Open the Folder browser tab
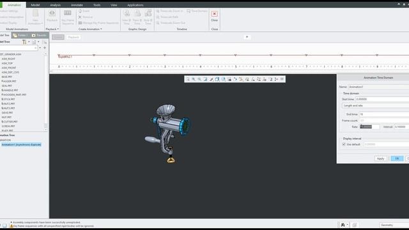This screenshot has width=409, height=230. (x=20, y=35)
